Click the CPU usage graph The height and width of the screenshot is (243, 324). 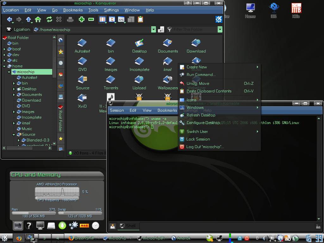(57, 192)
